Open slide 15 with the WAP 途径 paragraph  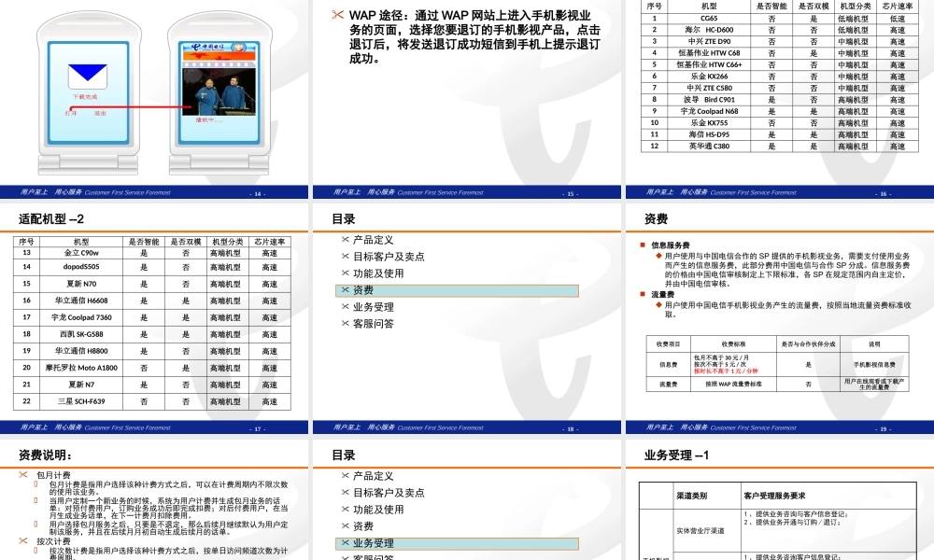point(467,99)
